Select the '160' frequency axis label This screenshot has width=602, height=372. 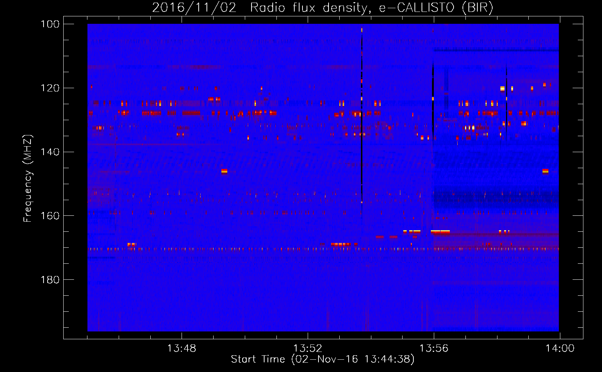pos(50,216)
